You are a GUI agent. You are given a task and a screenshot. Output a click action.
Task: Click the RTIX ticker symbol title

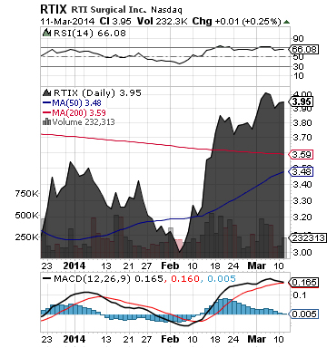(x=54, y=9)
